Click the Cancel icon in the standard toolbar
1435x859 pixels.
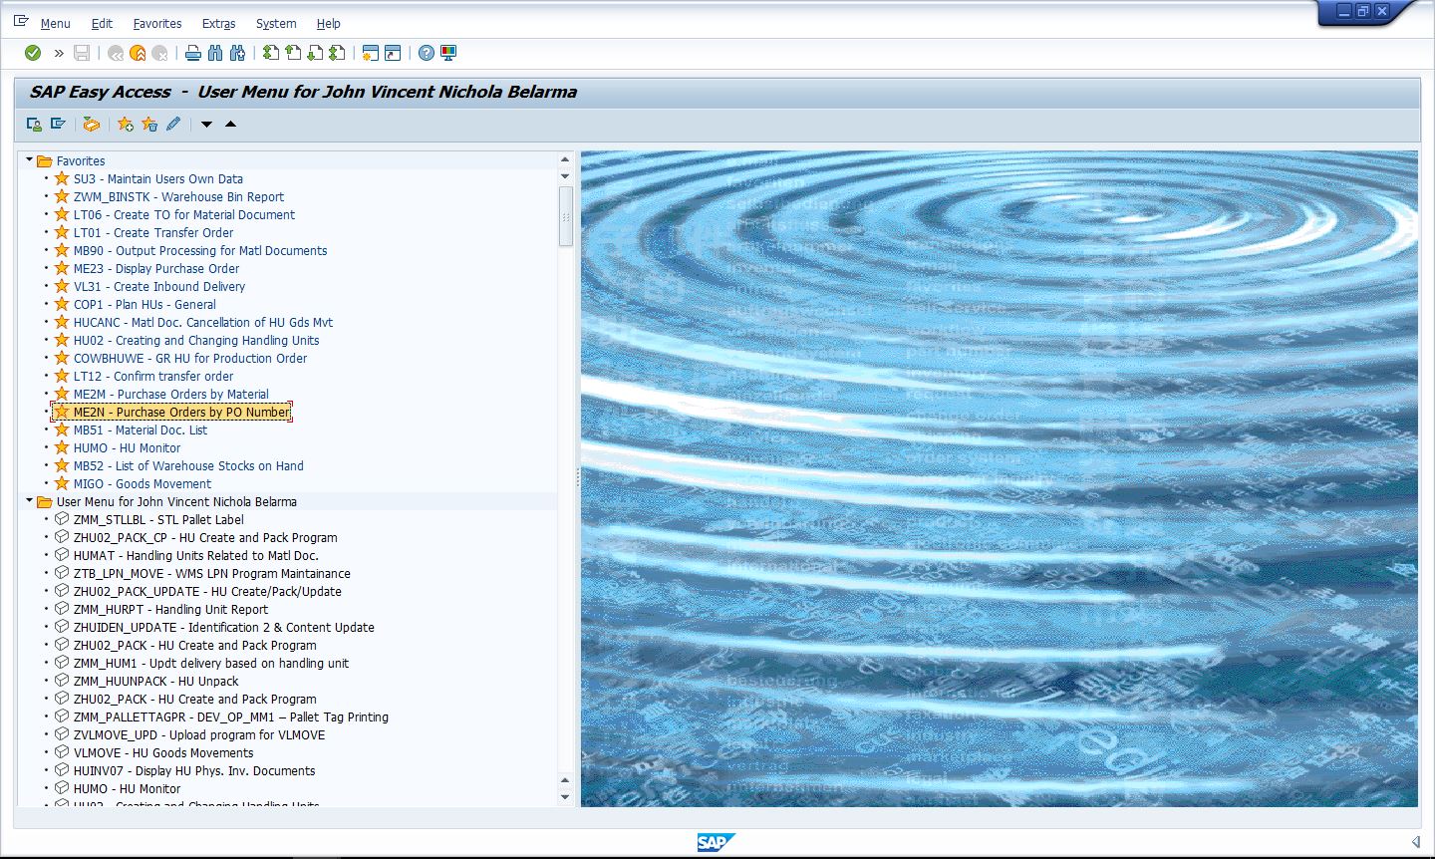[x=158, y=53]
